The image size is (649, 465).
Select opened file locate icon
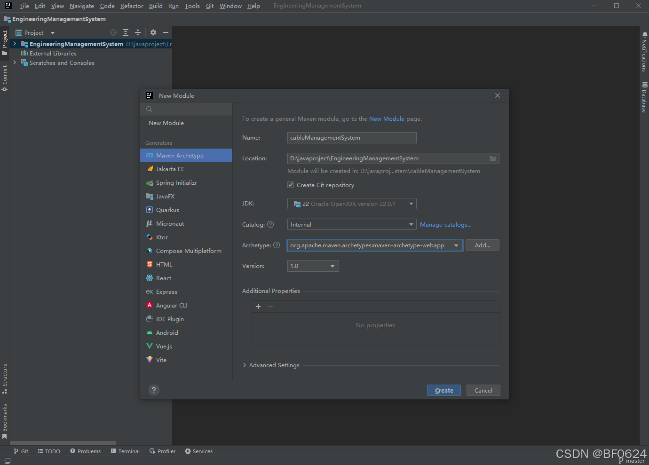[x=113, y=32]
